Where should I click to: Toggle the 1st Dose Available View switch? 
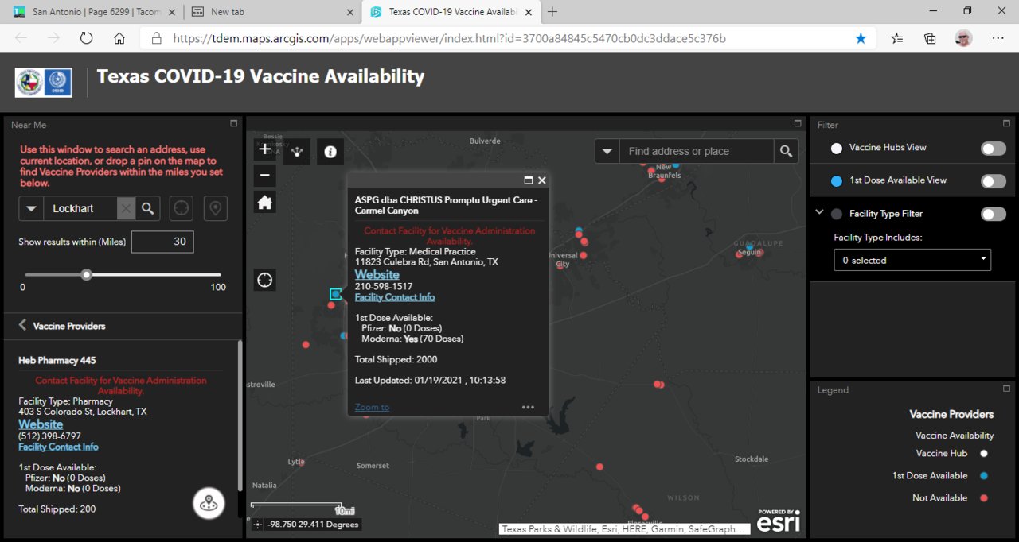point(993,181)
